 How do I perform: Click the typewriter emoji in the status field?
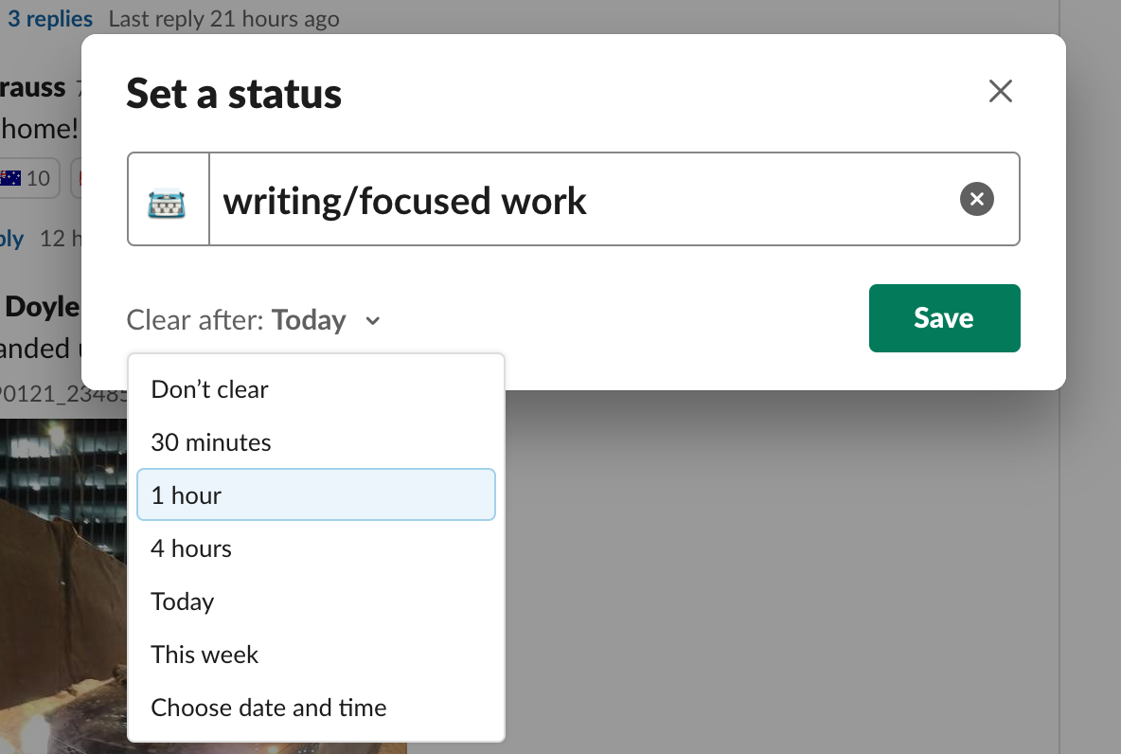[169, 198]
